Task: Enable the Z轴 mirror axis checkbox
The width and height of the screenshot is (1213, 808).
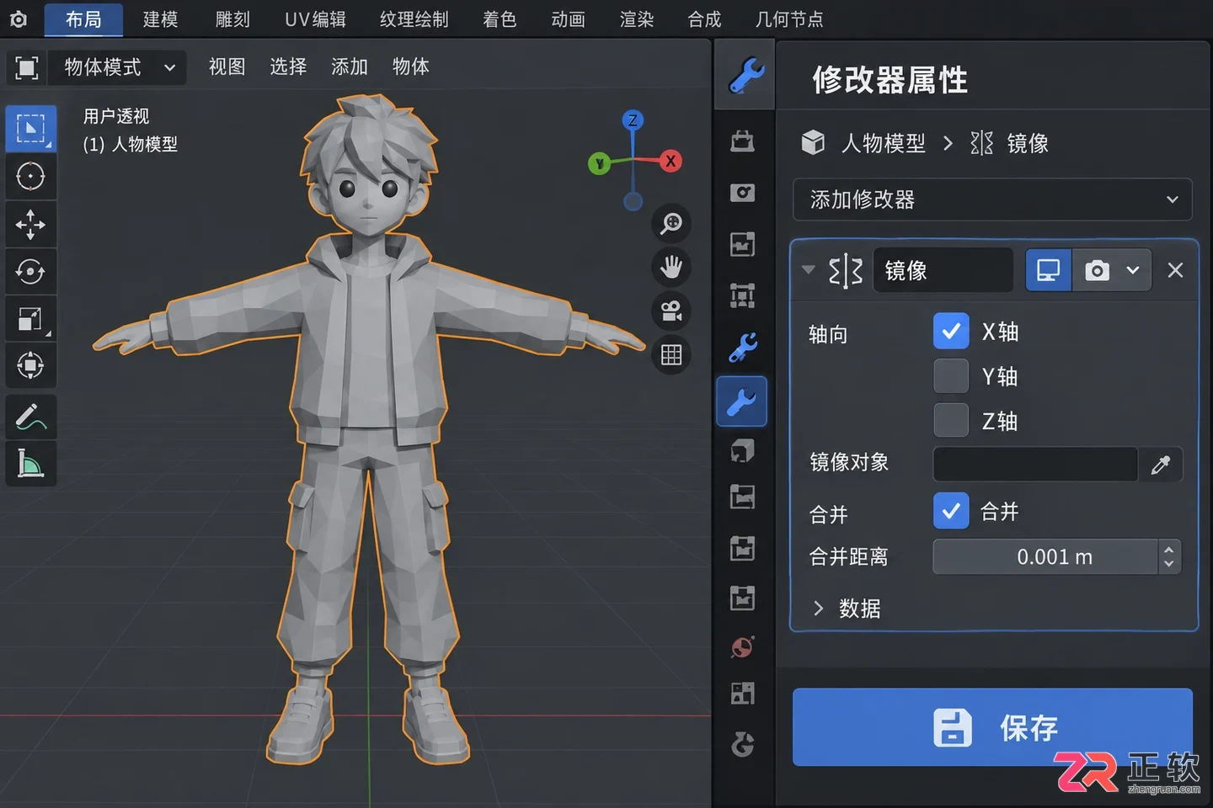Action: pos(951,420)
